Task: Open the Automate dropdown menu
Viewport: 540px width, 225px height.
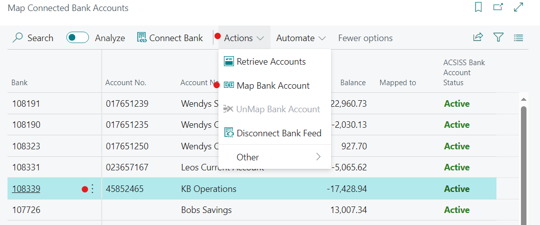Action: click(x=301, y=38)
